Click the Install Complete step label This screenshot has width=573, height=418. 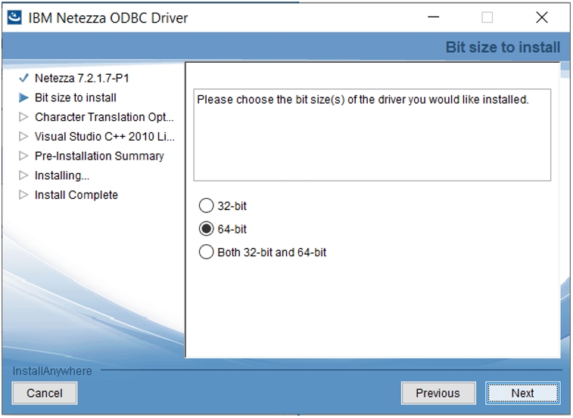[76, 195]
